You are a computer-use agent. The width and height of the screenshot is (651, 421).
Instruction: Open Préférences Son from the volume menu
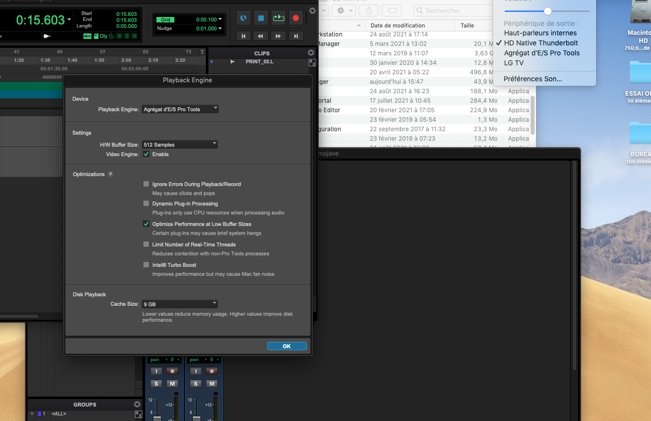[x=533, y=79]
